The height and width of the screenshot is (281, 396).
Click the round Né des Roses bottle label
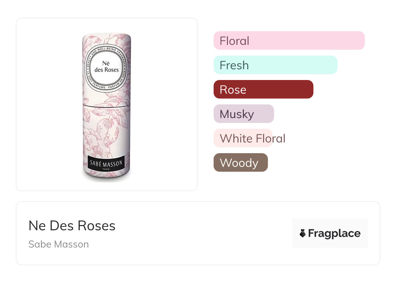point(106,67)
